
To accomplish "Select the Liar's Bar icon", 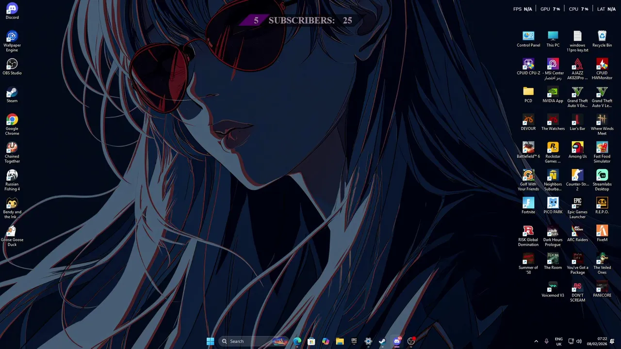I will tap(577, 122).
